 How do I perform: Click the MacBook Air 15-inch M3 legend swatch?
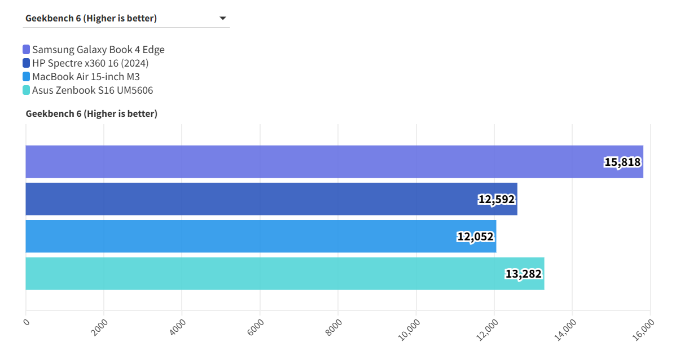pos(27,77)
